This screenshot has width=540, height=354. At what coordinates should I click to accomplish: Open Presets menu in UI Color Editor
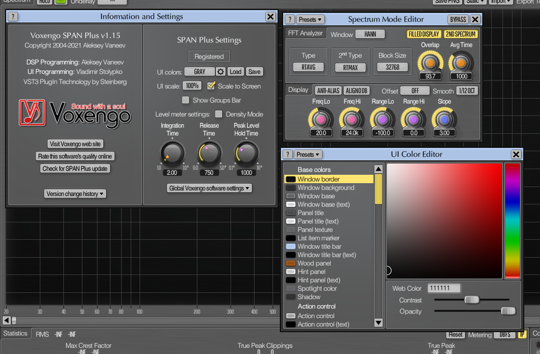[308, 155]
